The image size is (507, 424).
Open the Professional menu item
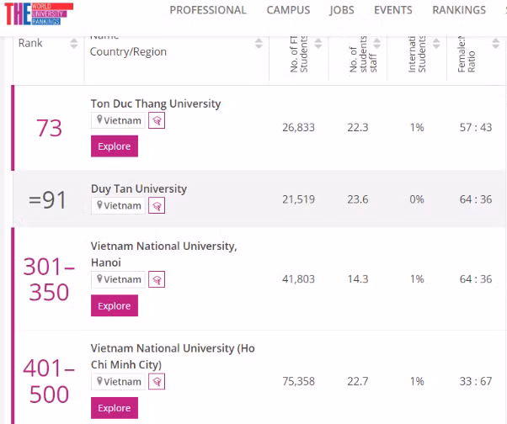pos(208,10)
